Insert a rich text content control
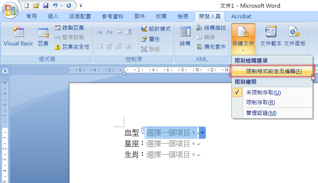Image resolution: width=318 pixels, height=183 pixels. [100, 32]
